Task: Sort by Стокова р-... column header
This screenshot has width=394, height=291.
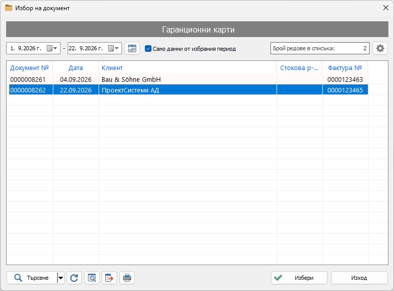Action: click(x=299, y=68)
